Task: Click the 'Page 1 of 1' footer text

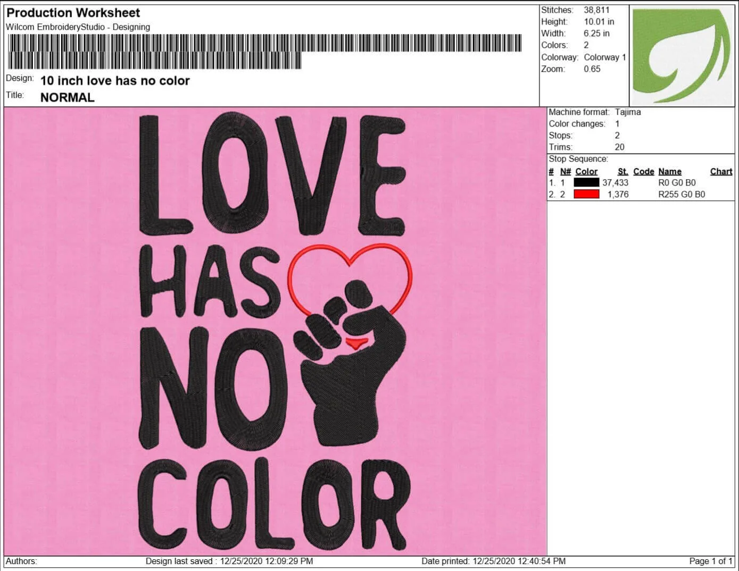Action: click(711, 561)
